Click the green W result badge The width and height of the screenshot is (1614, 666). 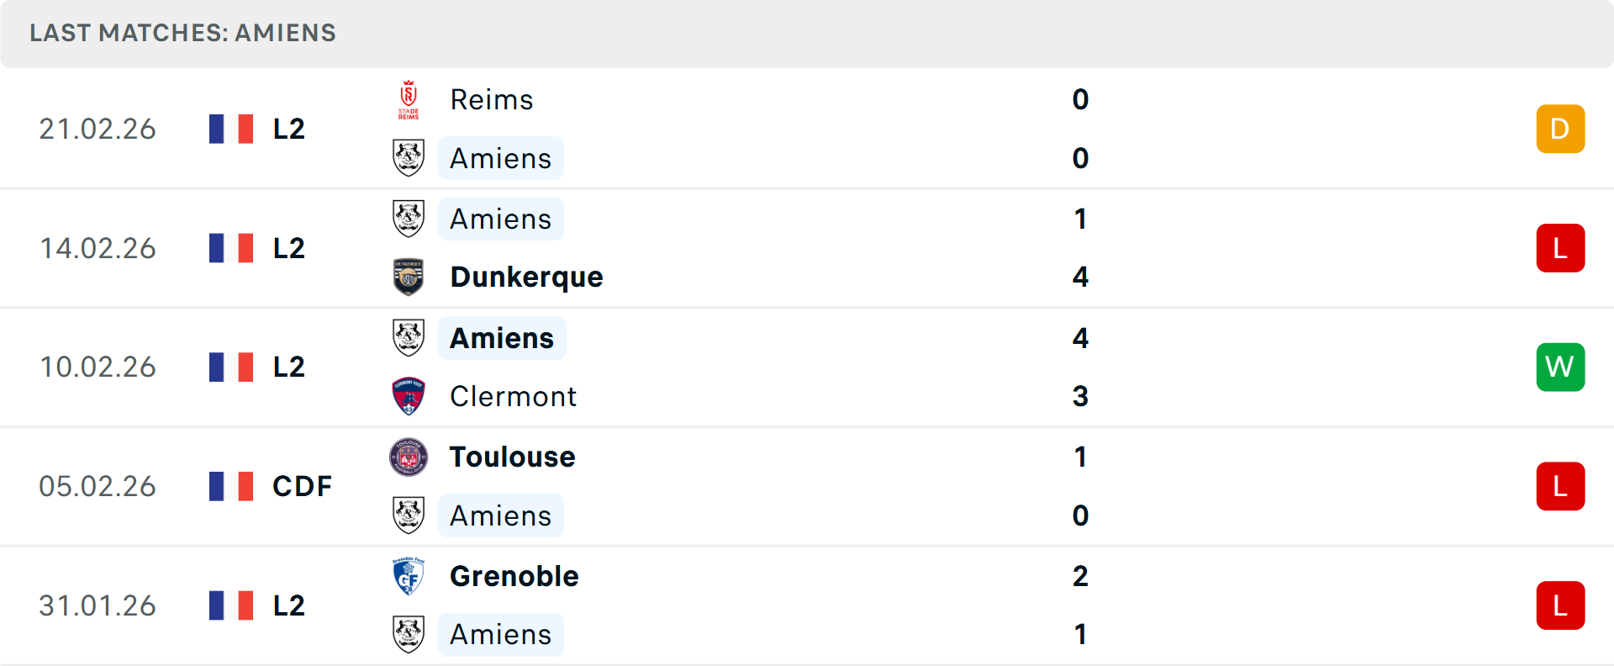click(x=1560, y=367)
